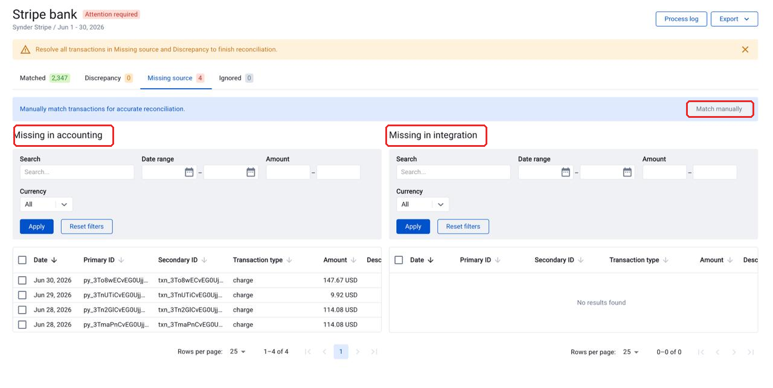The height and width of the screenshot is (388, 773).
Task: Click py_3TnUTiCvEG0Ujj primary ID cell
Action: tap(115, 295)
